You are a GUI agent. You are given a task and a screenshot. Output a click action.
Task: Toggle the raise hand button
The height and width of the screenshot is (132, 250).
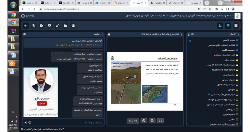(73, 26)
